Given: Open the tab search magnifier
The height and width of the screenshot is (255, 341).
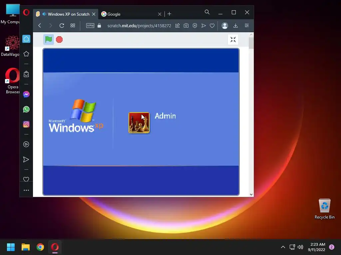Looking at the screenshot, I should (207, 12).
